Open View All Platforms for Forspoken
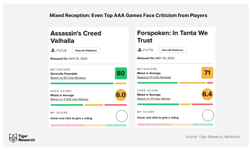Viewport: 252px width, 149px height. [173, 50]
